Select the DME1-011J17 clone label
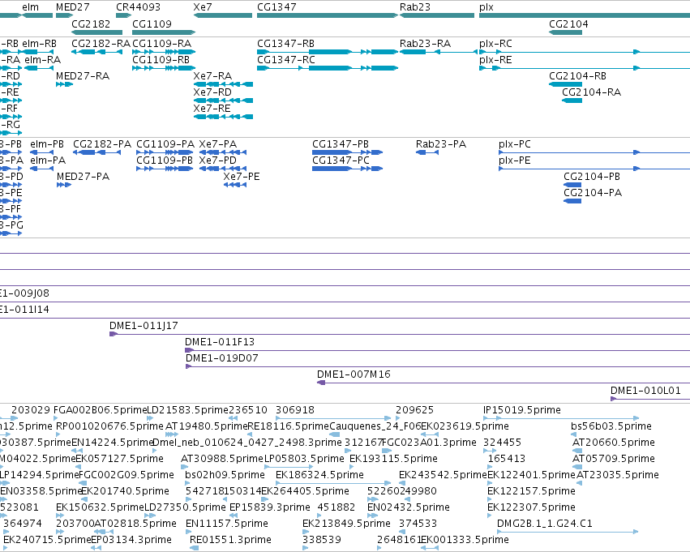 [144, 326]
